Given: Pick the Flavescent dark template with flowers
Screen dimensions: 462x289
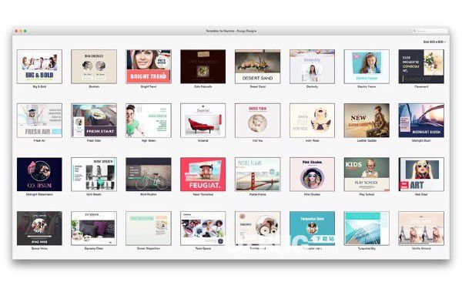Looking at the screenshot, I should pos(421,66).
